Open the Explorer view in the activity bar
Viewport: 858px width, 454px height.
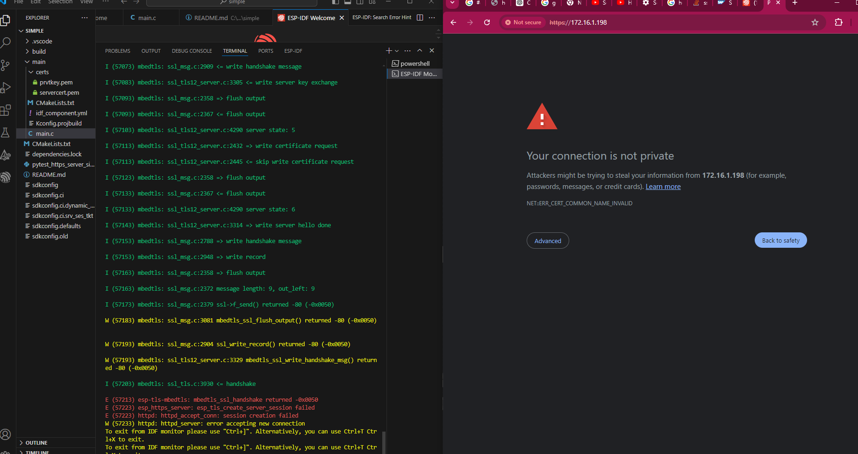(x=6, y=20)
